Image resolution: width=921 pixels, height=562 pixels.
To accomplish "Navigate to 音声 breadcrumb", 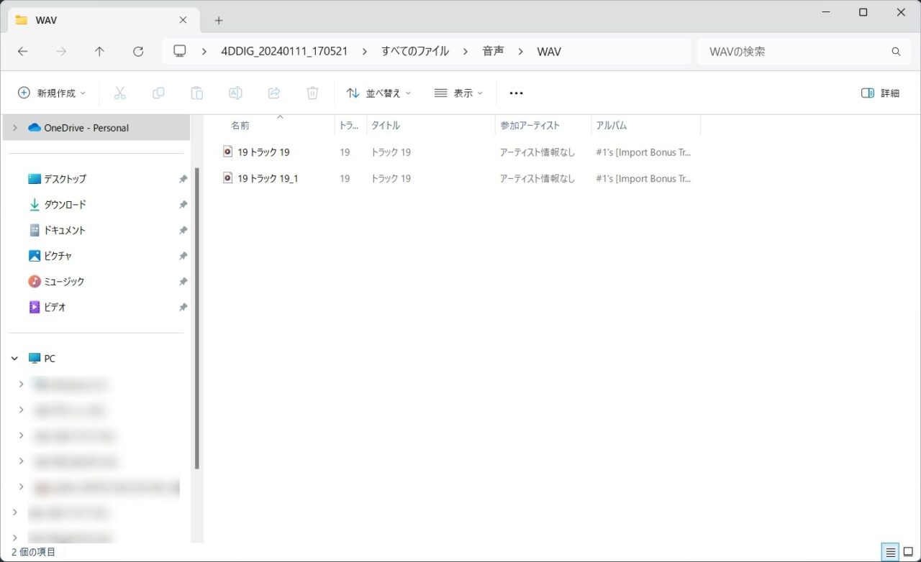I will (493, 52).
